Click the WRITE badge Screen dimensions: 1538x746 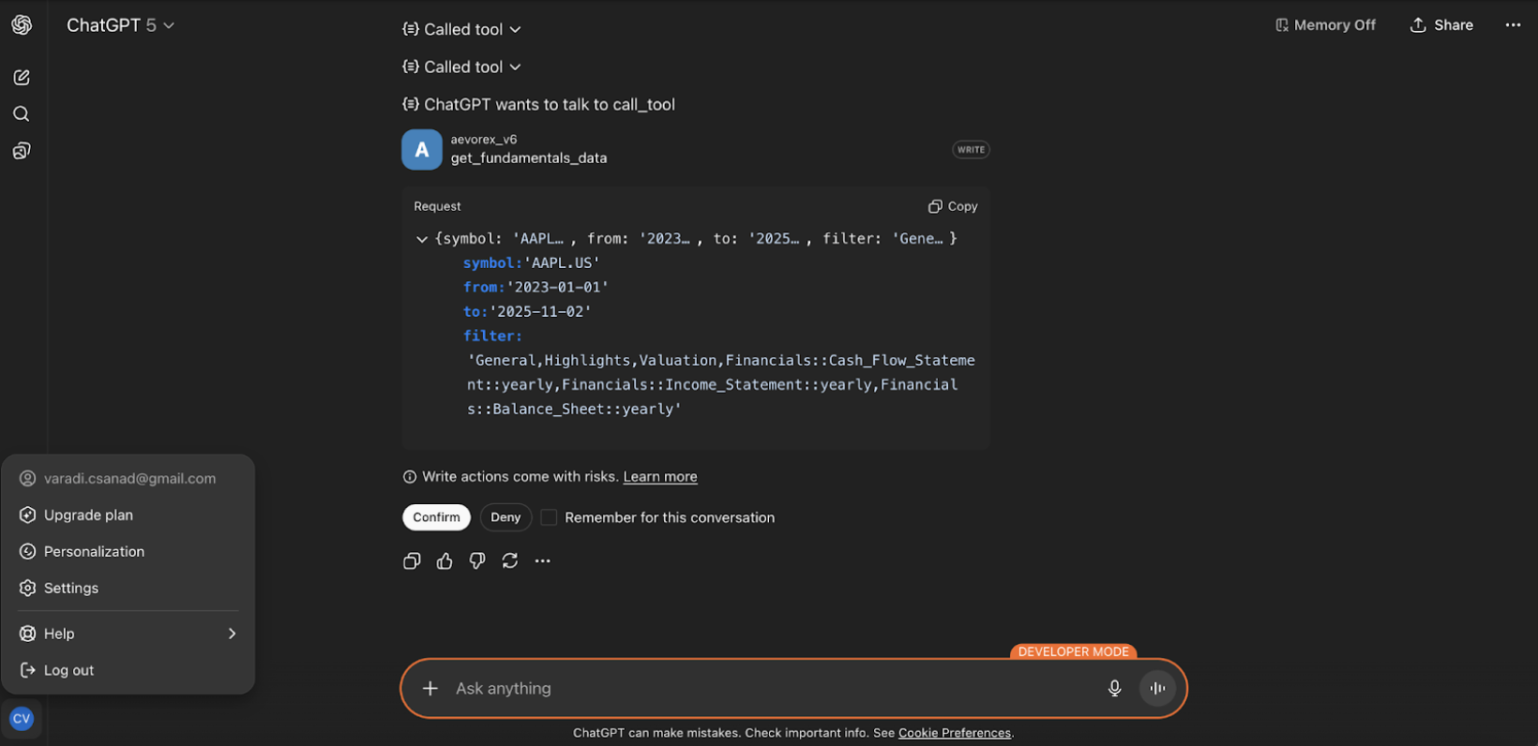(x=971, y=150)
